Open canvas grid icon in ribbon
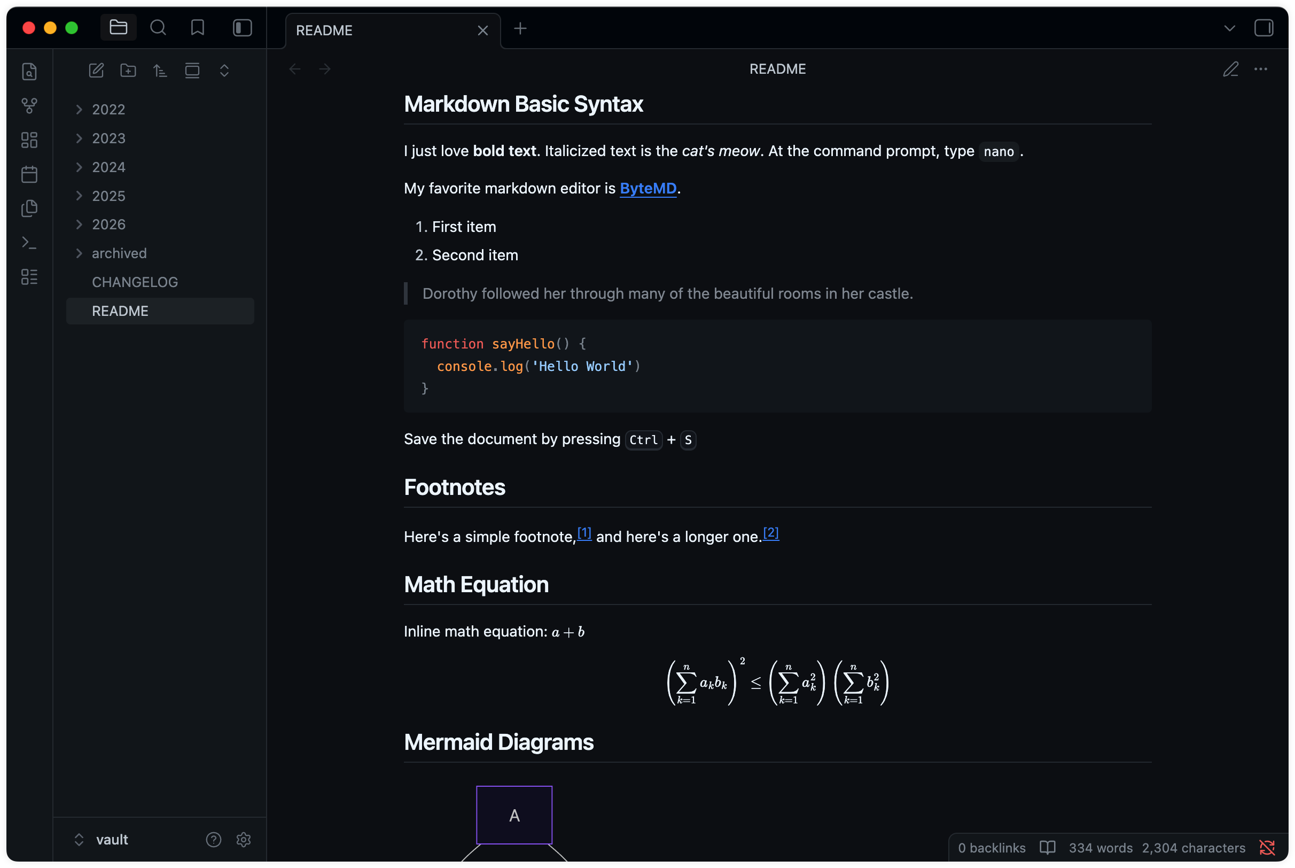 [29, 140]
